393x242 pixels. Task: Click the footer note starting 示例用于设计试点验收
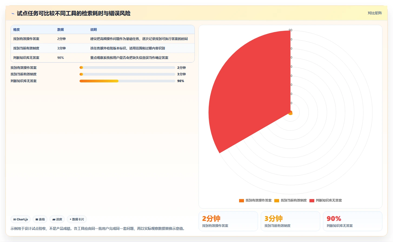(x=98, y=228)
